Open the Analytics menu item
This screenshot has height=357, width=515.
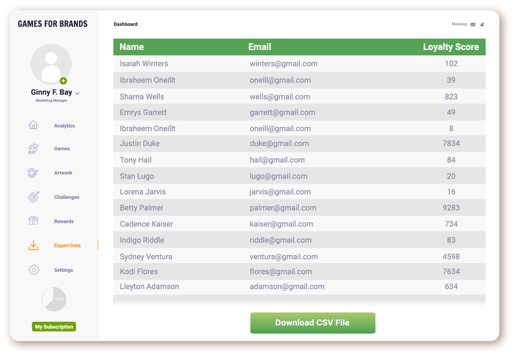point(65,126)
